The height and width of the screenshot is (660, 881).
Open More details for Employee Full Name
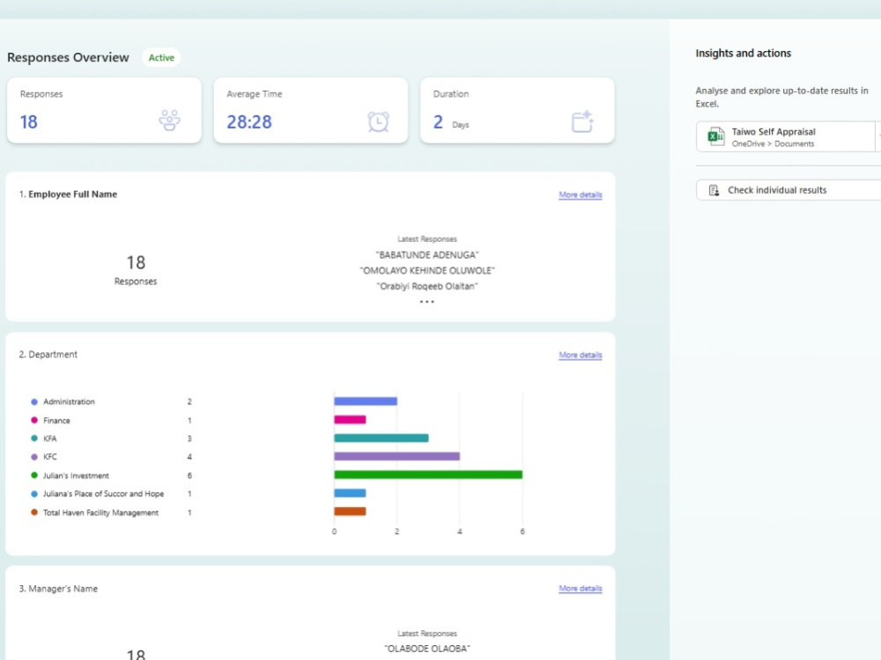click(581, 194)
